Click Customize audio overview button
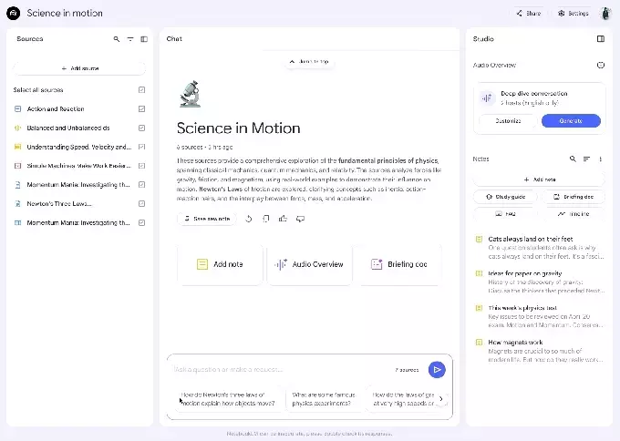 tap(508, 121)
